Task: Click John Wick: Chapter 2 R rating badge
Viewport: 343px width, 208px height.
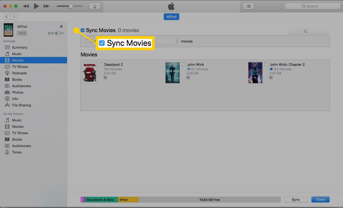Action: click(x=271, y=78)
